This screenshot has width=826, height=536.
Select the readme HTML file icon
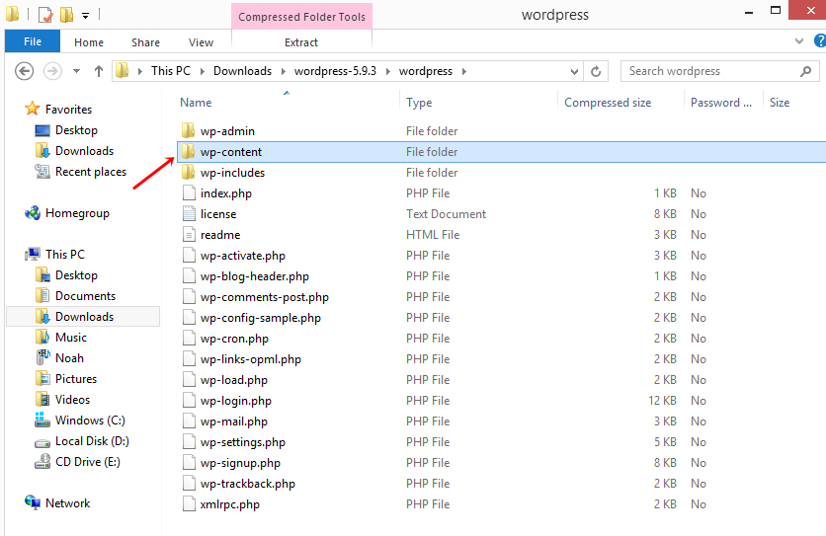[x=189, y=234]
